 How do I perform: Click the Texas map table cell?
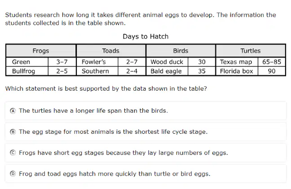tap(237, 62)
